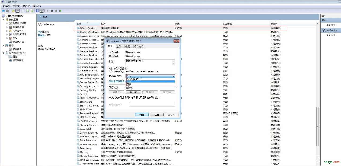Select the 磁盘管理 icon in the tree
The height and width of the screenshot is (166, 341).
point(10,49)
